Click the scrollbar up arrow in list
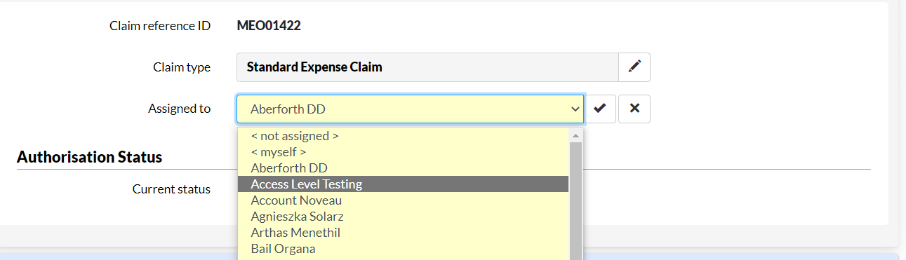This screenshot has height=260, width=906. pos(575,135)
